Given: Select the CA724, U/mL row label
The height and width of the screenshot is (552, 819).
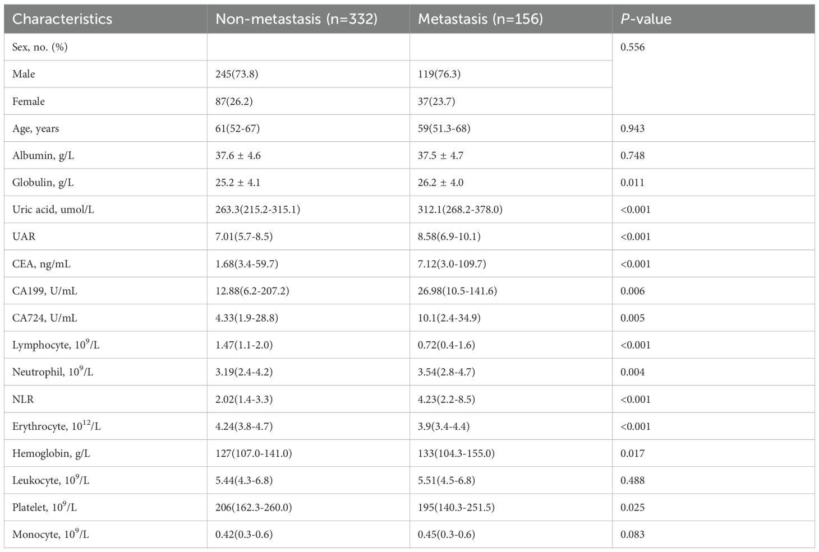Looking at the screenshot, I should pyautogui.click(x=45, y=318).
